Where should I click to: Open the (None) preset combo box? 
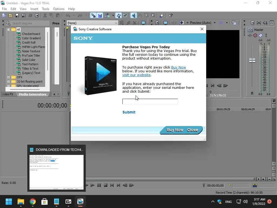point(93,23)
